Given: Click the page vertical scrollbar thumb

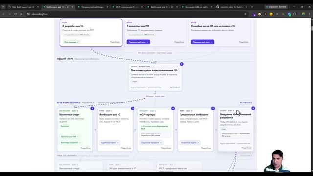Looking at the screenshot, I should 312,28.
